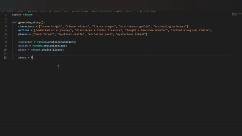The width and height of the screenshot is (242, 136).
Task: Click the random module name on line 1
Action: 28,15
